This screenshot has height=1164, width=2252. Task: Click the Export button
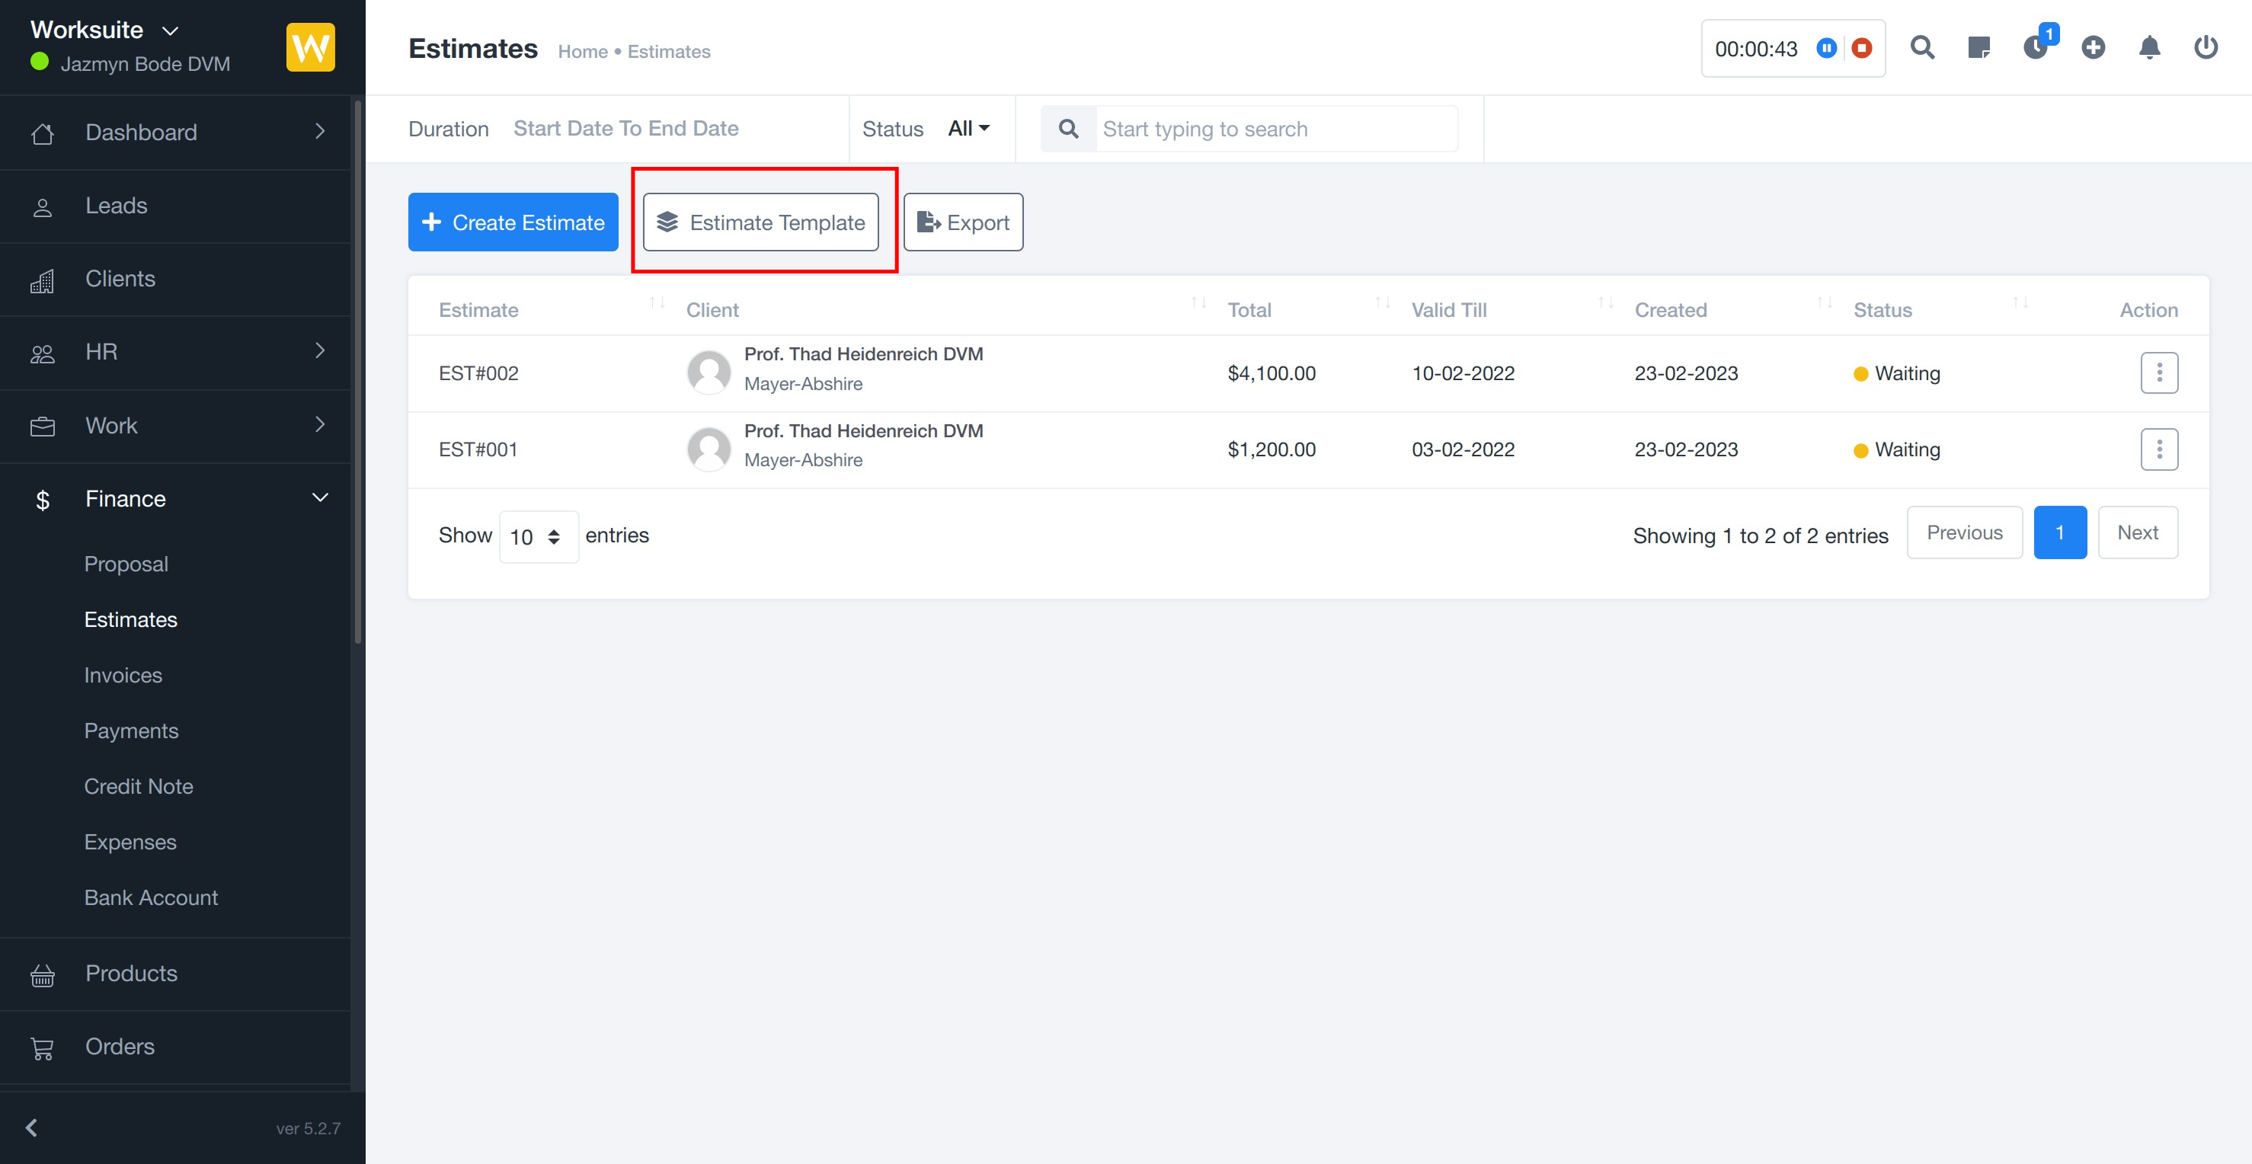point(962,222)
